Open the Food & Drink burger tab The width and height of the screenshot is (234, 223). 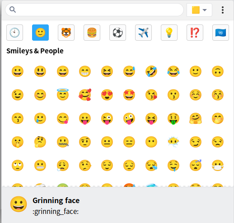(92, 33)
